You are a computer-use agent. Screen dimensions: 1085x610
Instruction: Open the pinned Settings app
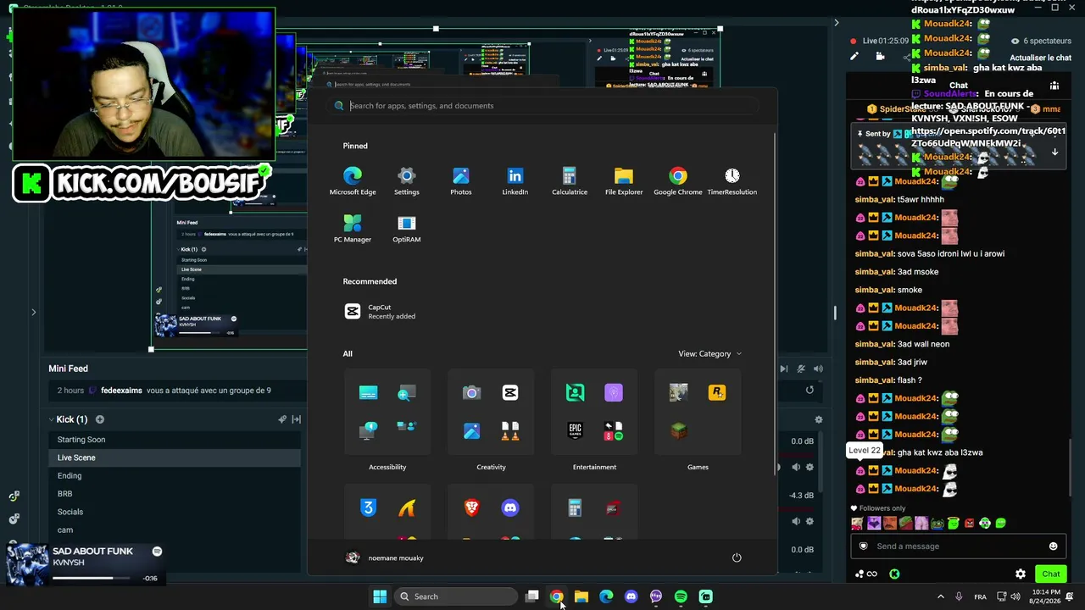pyautogui.click(x=407, y=181)
